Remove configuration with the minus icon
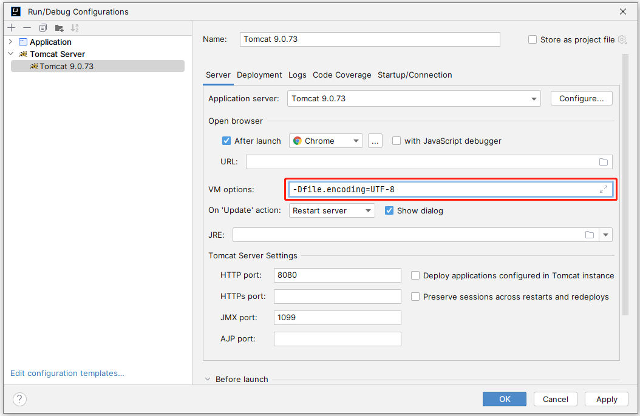Image resolution: width=640 pixels, height=416 pixels. point(27,28)
